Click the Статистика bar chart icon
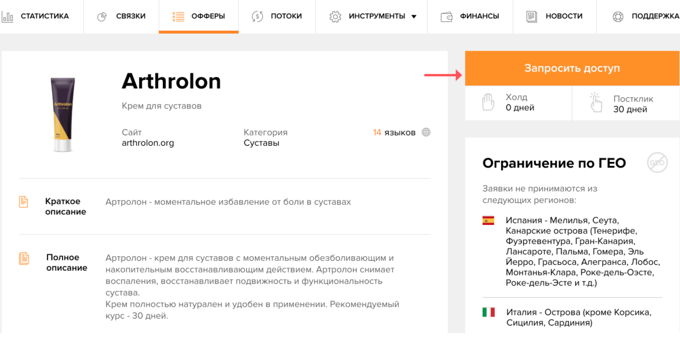The image size is (680, 341). tap(7, 17)
